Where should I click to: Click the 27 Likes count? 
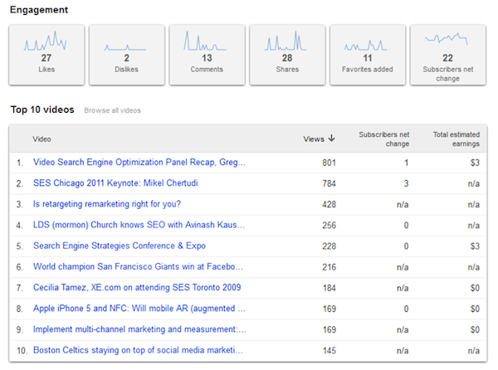(46, 58)
